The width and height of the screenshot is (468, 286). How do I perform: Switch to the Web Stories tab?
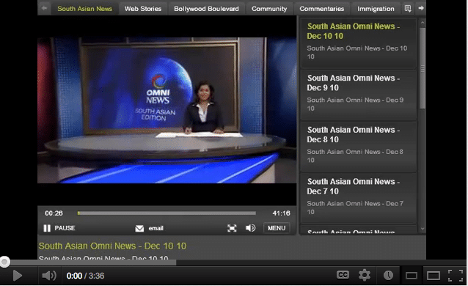(143, 9)
